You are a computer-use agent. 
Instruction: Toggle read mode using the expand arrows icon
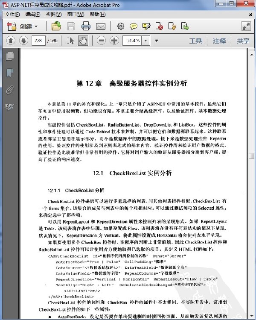246,26
